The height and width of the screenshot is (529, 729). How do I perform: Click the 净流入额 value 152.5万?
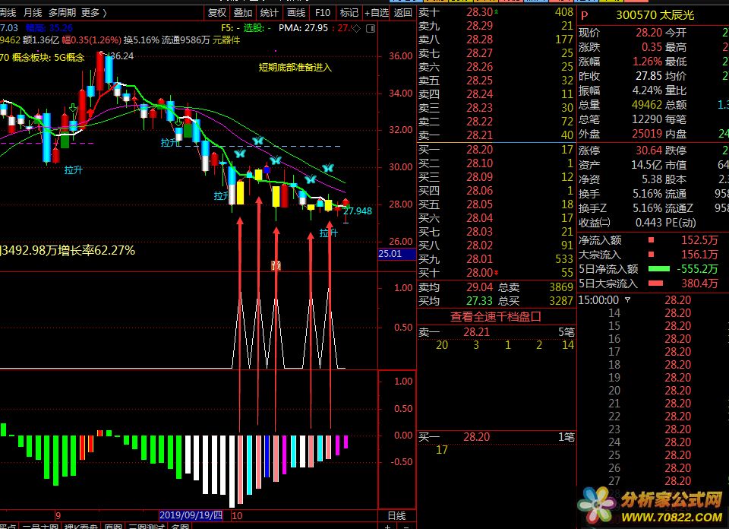(x=699, y=240)
